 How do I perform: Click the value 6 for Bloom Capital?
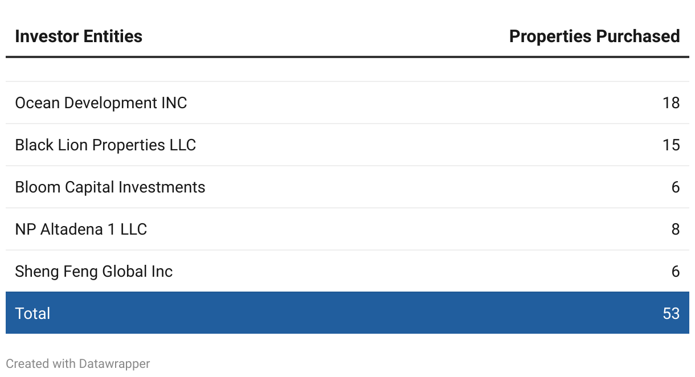click(x=676, y=187)
